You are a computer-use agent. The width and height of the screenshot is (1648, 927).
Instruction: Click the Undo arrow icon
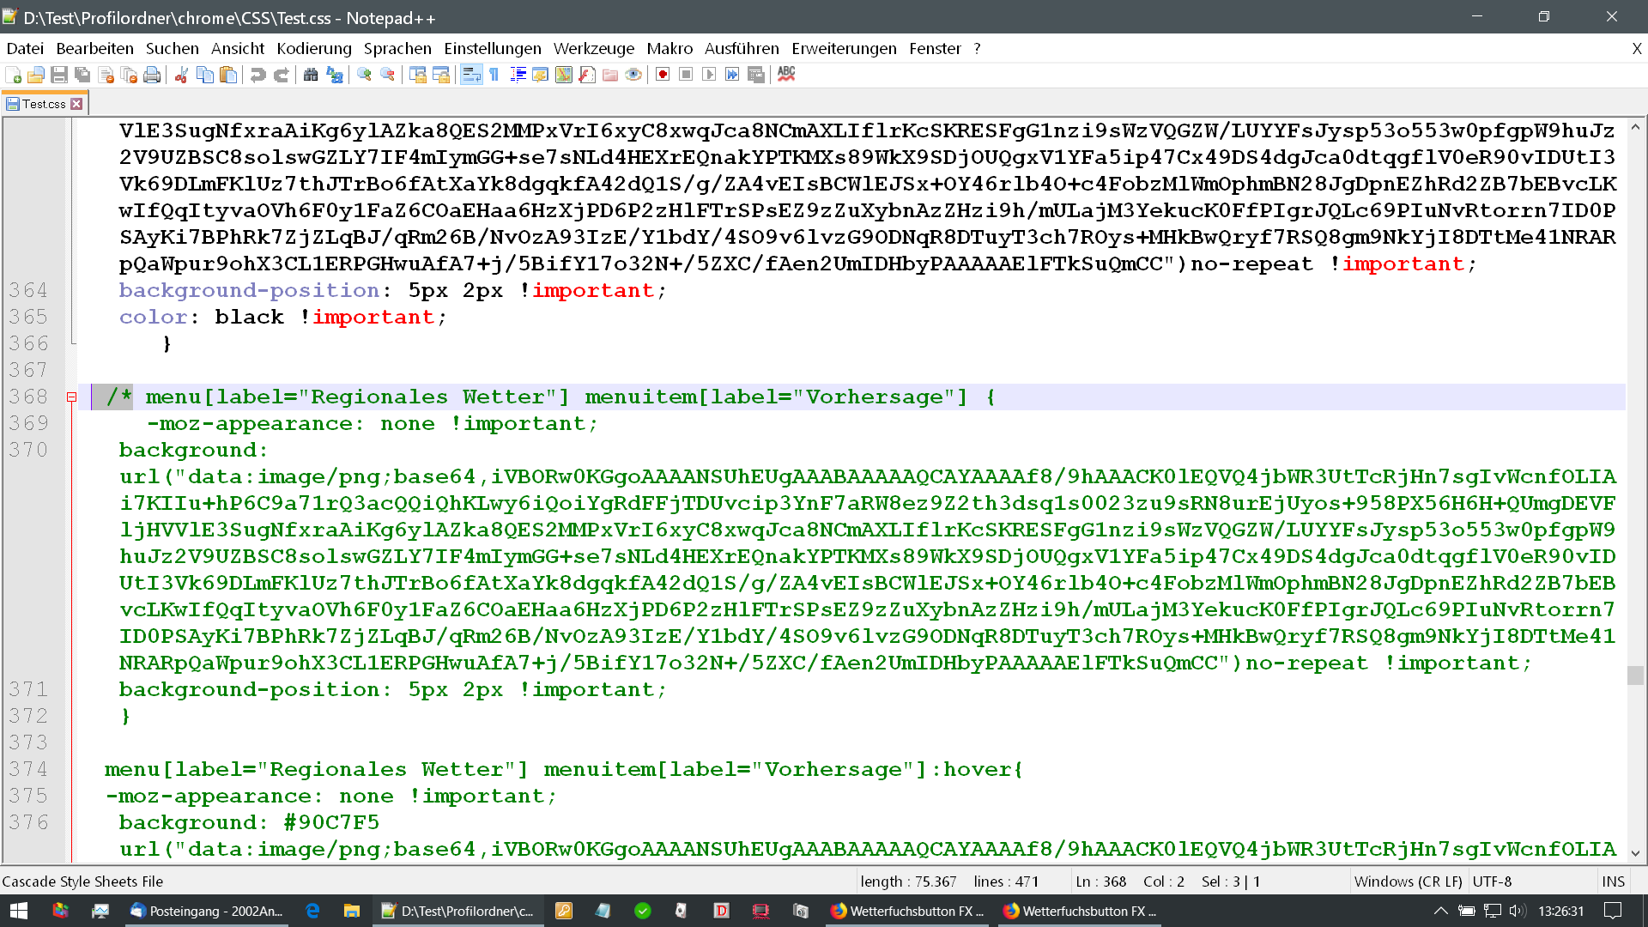coord(257,76)
